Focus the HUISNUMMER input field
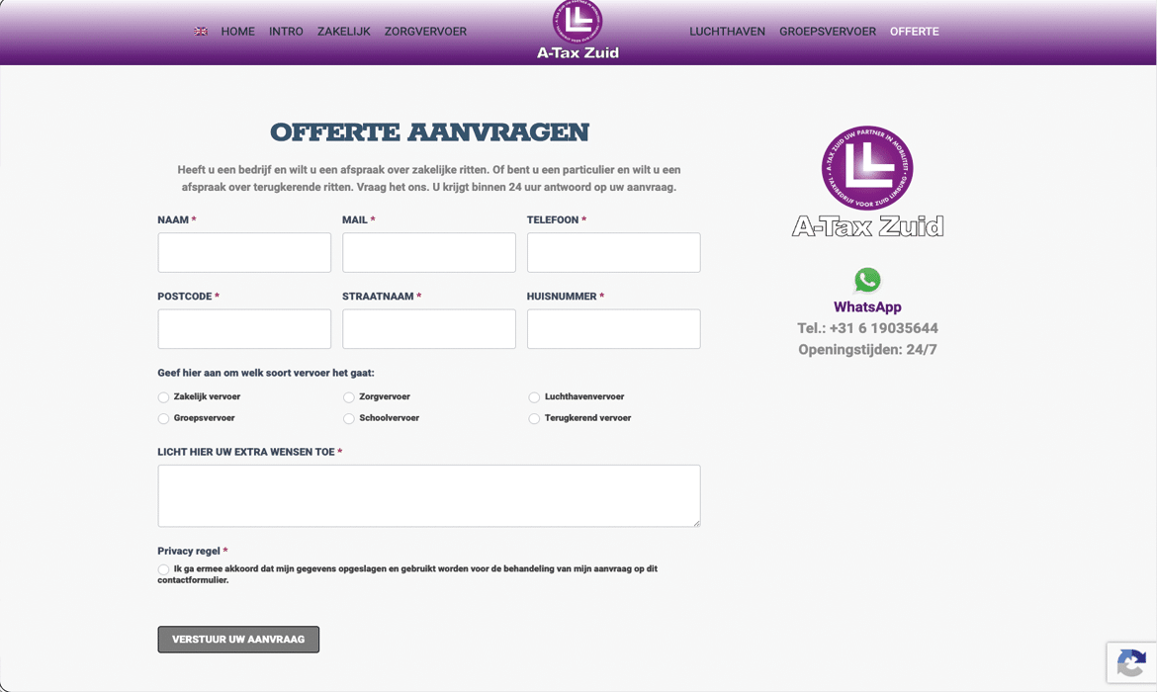 614,329
